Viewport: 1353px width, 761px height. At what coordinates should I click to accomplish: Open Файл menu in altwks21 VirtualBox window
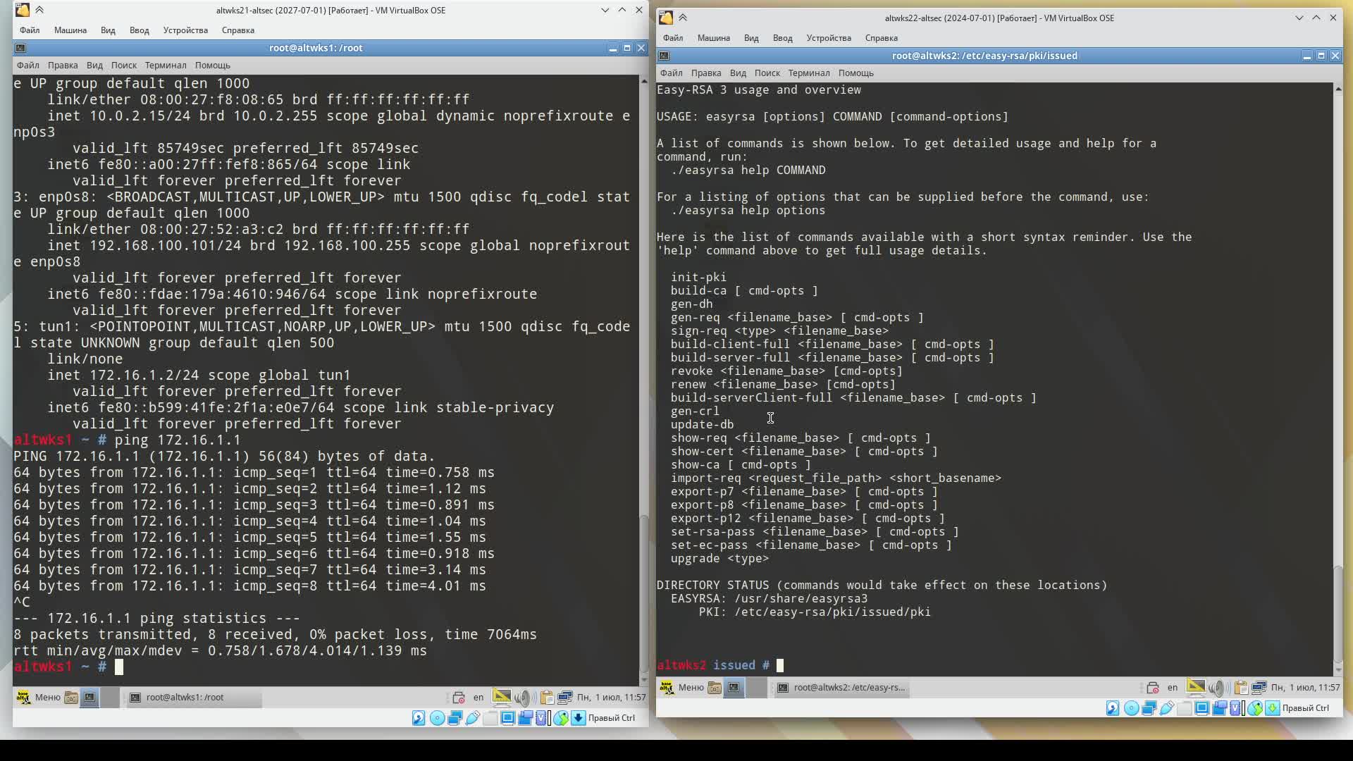click(29, 30)
